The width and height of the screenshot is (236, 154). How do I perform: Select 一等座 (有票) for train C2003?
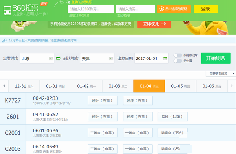click(x=138, y=149)
